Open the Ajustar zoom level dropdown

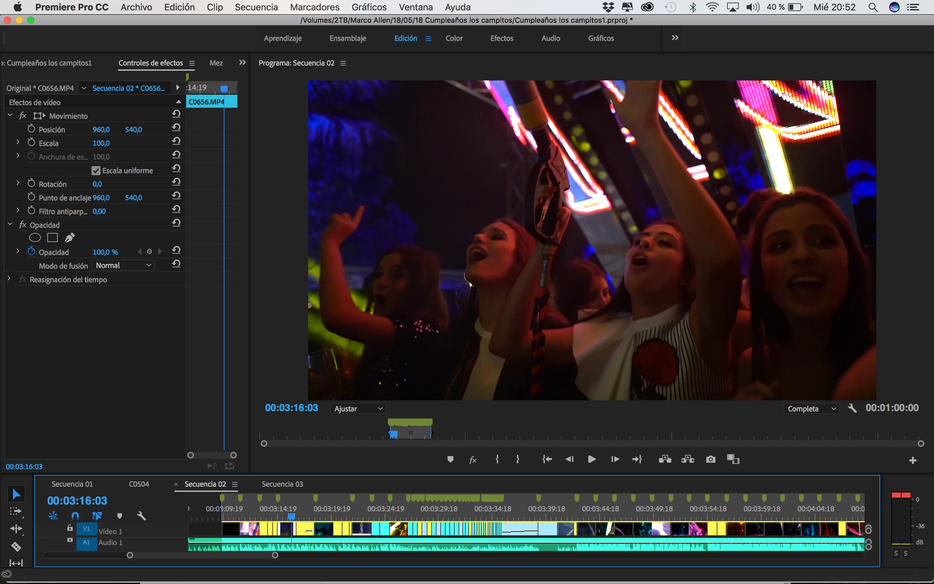pyautogui.click(x=358, y=409)
